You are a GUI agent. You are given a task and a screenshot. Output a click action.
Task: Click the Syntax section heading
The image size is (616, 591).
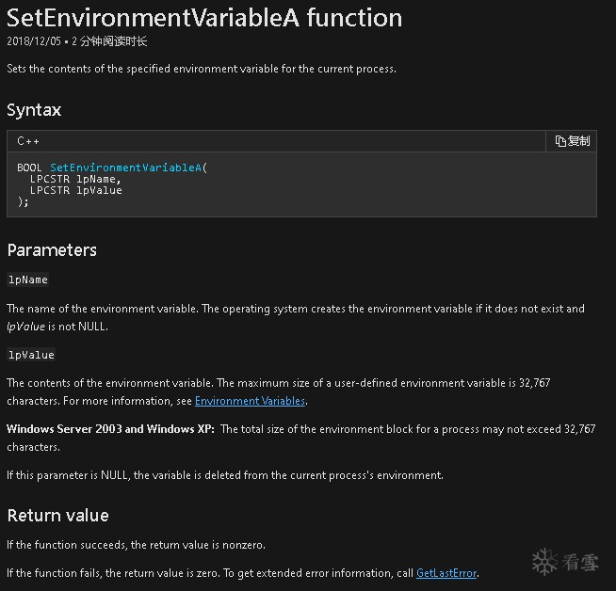(x=34, y=110)
